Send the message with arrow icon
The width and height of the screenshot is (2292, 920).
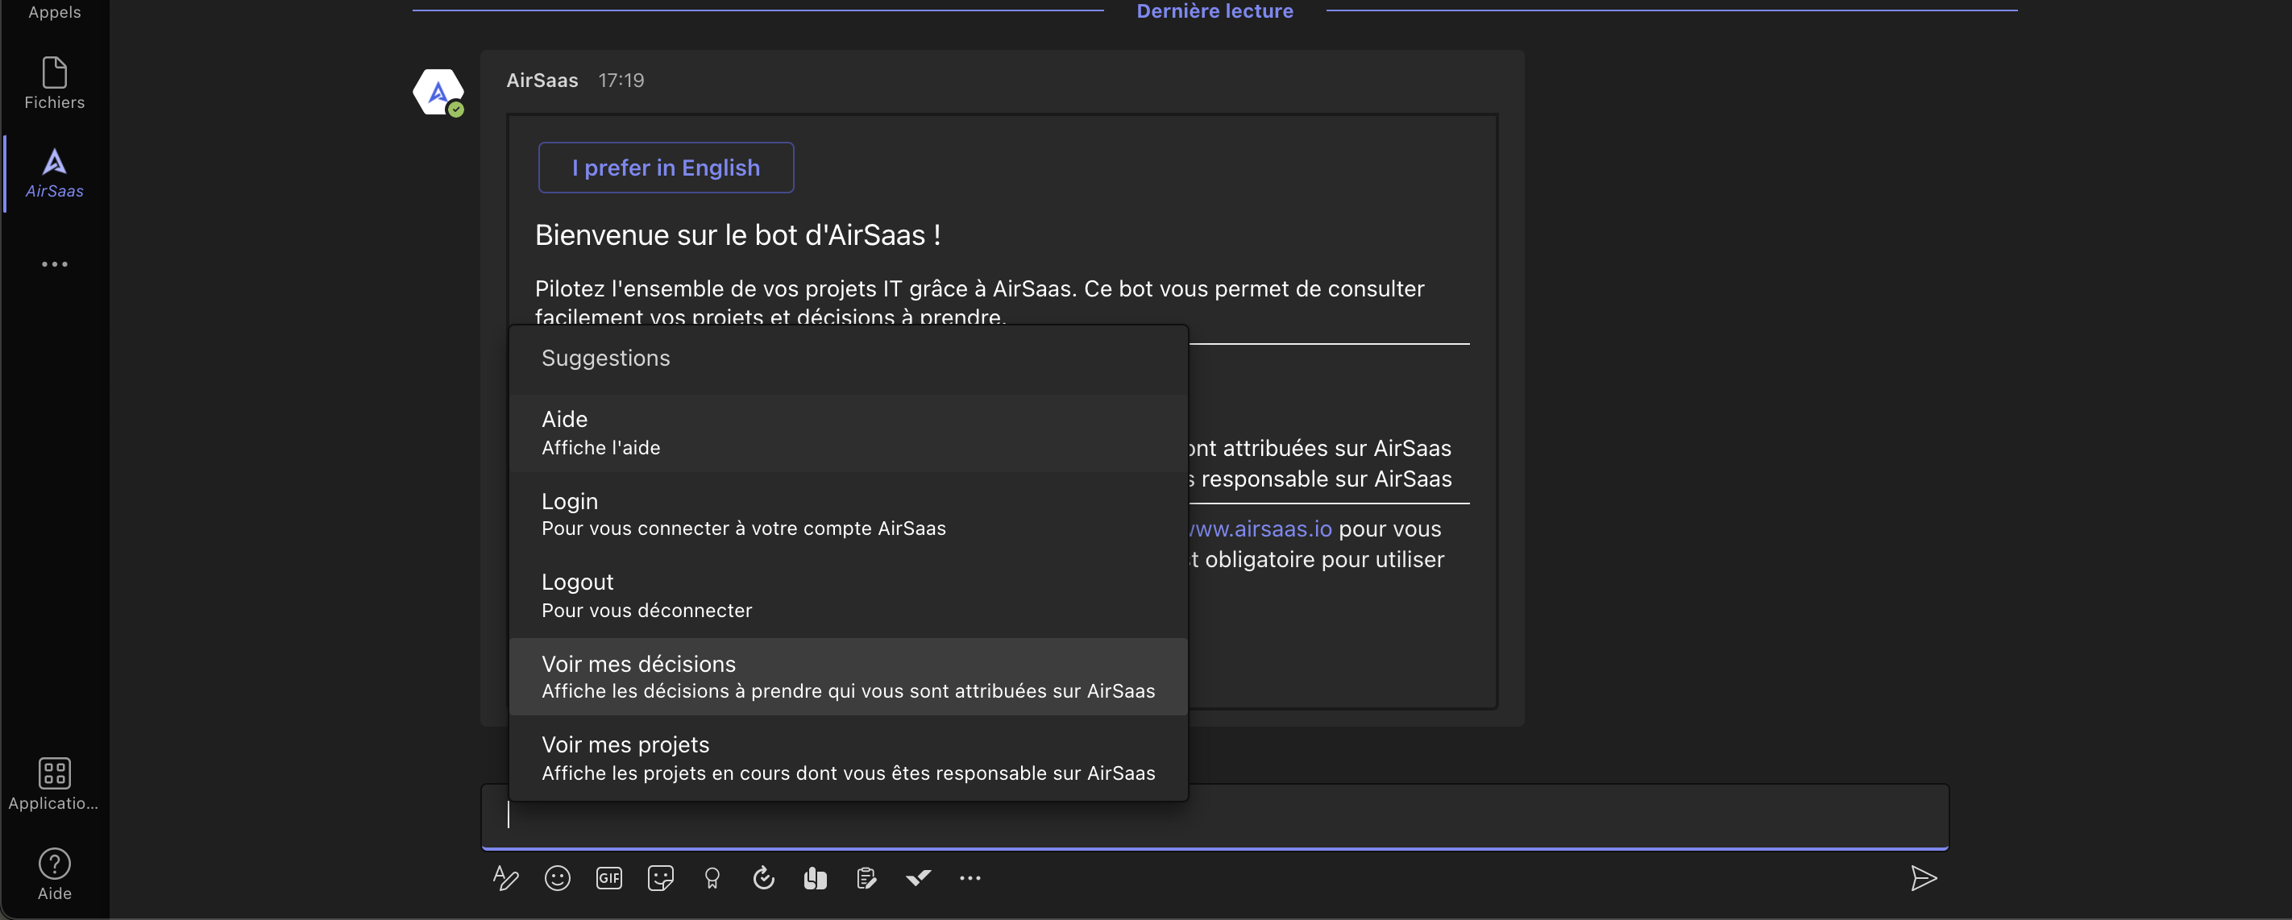(x=1924, y=878)
